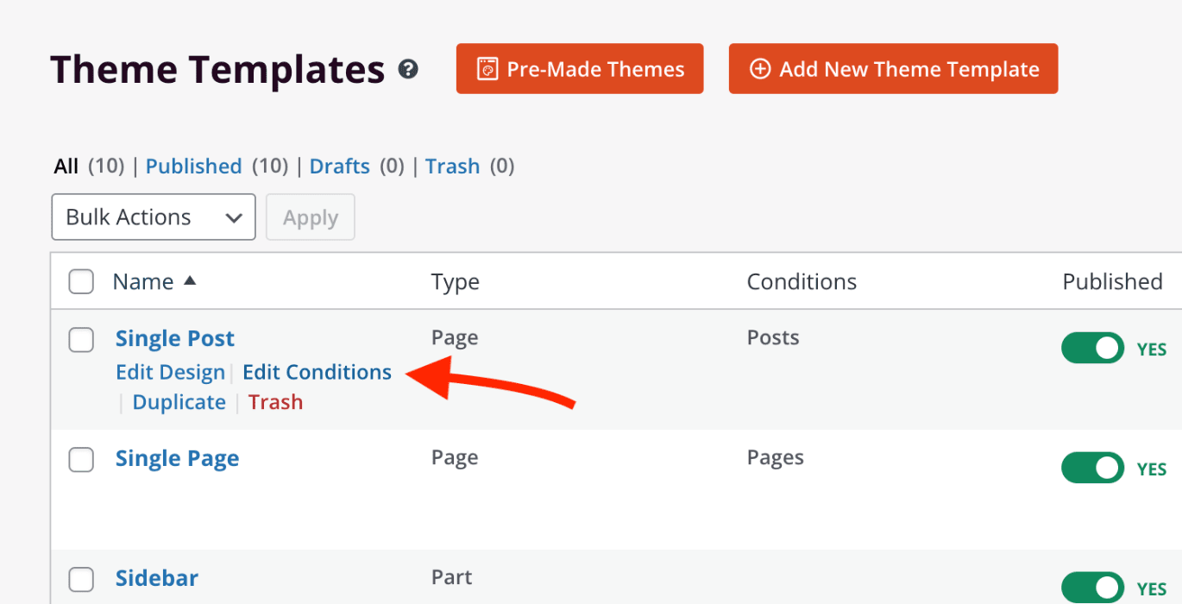Screen dimensions: 1182x604
Task: Show Published templates filter
Action: [193, 166]
